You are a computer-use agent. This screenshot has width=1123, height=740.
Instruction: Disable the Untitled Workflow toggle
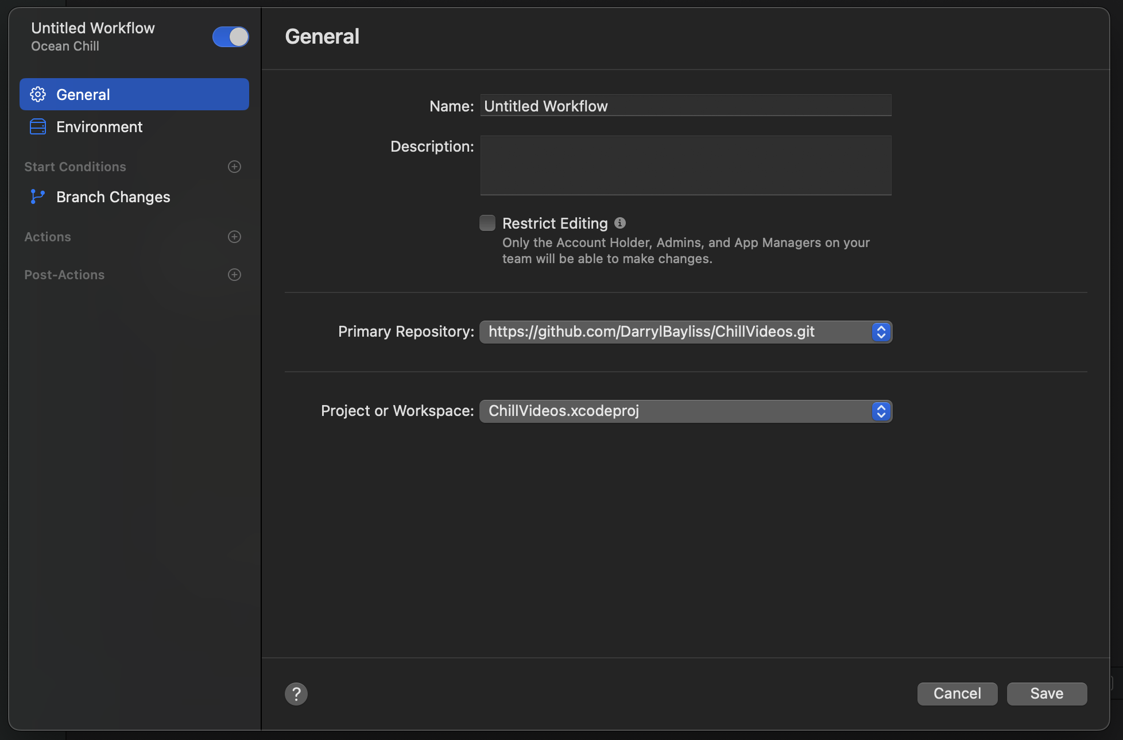(230, 37)
